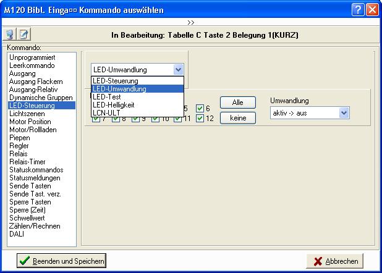This screenshot has width=382, height=273.
Task: Click the red X icon on Abbrechen
Action: (318, 261)
